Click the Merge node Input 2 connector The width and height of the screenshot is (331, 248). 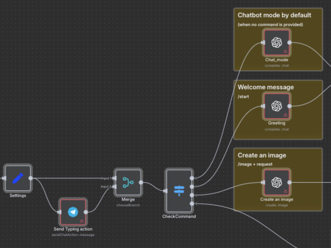(115, 186)
